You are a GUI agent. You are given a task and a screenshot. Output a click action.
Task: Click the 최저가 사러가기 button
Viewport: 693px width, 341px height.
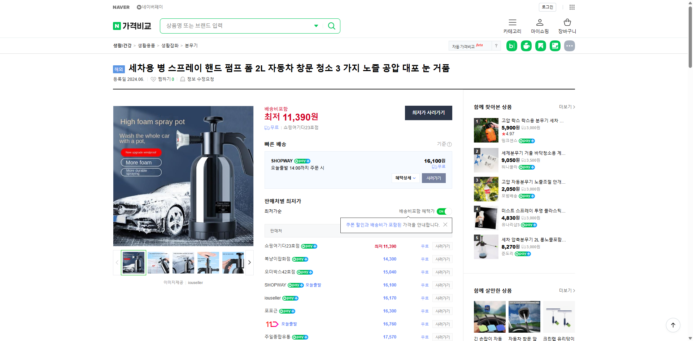(x=428, y=113)
